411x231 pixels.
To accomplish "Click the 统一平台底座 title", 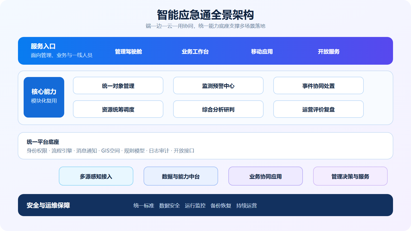I will coord(43,142).
